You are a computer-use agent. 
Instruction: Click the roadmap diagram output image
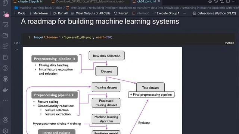click(102, 90)
